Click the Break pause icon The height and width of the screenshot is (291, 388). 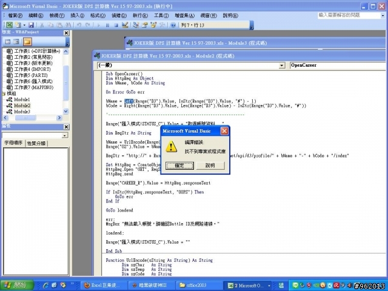click(107, 25)
